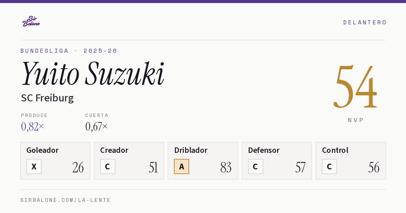Open the Control stat card

click(351, 161)
